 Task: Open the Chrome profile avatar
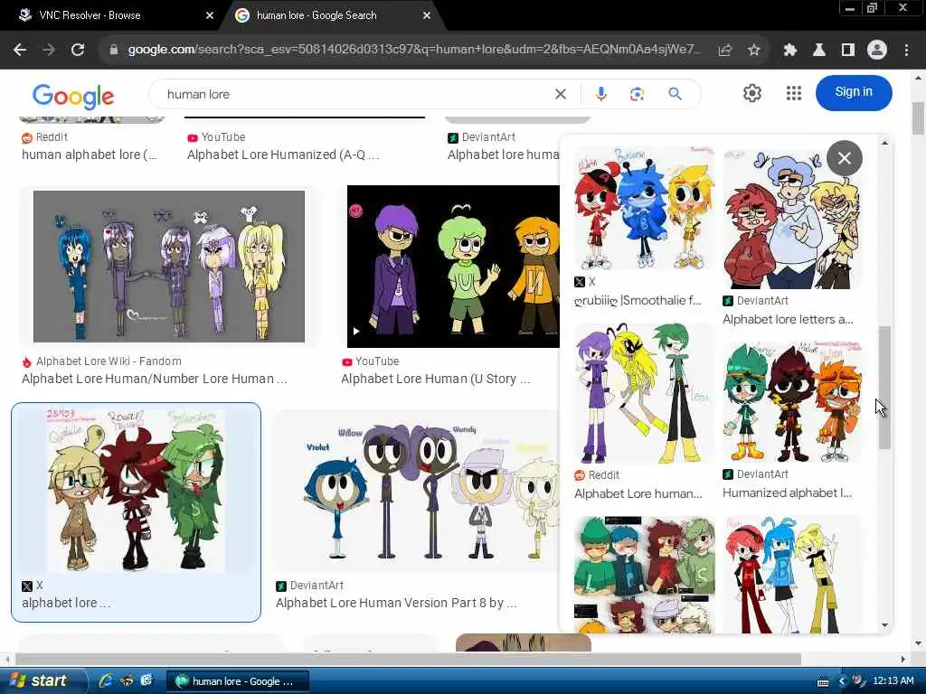click(877, 51)
